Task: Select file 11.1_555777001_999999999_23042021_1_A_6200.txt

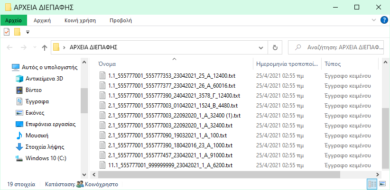Action: [170, 165]
